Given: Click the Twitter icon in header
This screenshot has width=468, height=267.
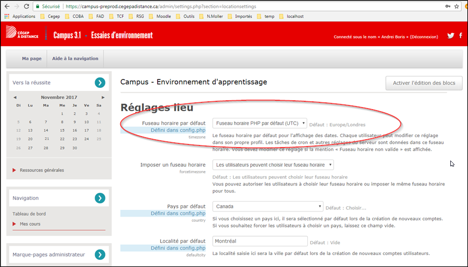Looking at the screenshot, I should pos(451,36).
